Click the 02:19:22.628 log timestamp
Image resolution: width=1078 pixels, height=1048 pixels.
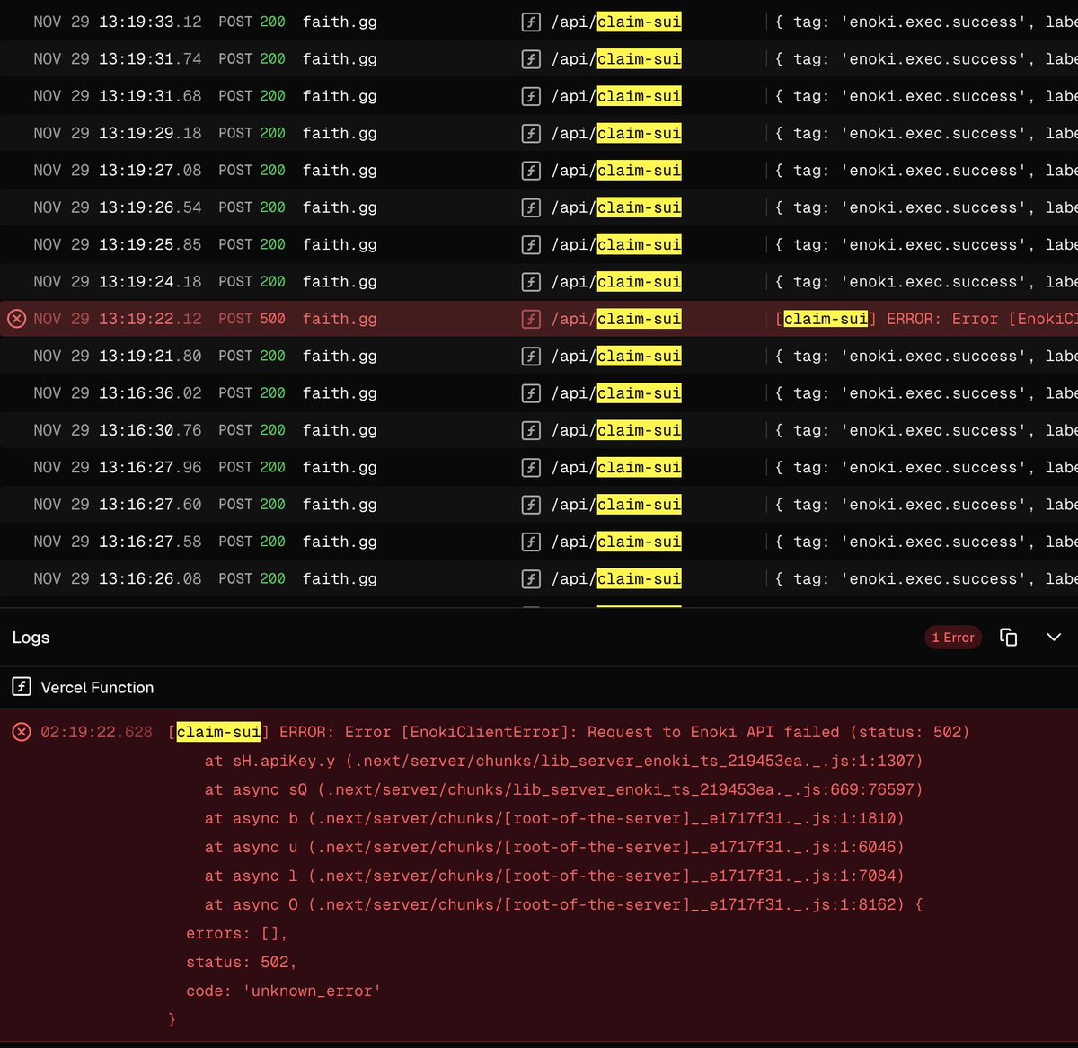click(96, 732)
